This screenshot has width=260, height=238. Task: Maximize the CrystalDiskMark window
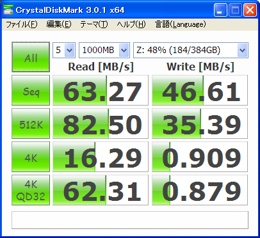coord(235,10)
